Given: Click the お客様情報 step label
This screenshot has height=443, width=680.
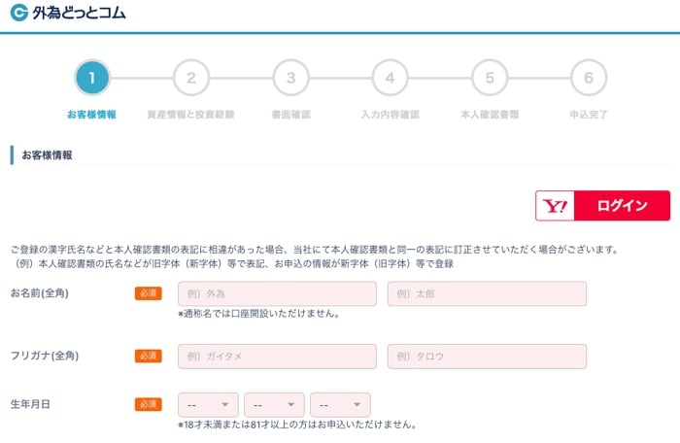Looking at the screenshot, I should tap(92, 115).
